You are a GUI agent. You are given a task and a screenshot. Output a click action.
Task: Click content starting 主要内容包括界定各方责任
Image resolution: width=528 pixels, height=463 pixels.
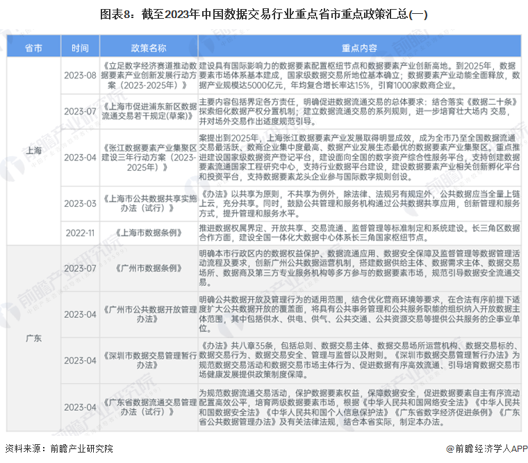click(x=359, y=111)
